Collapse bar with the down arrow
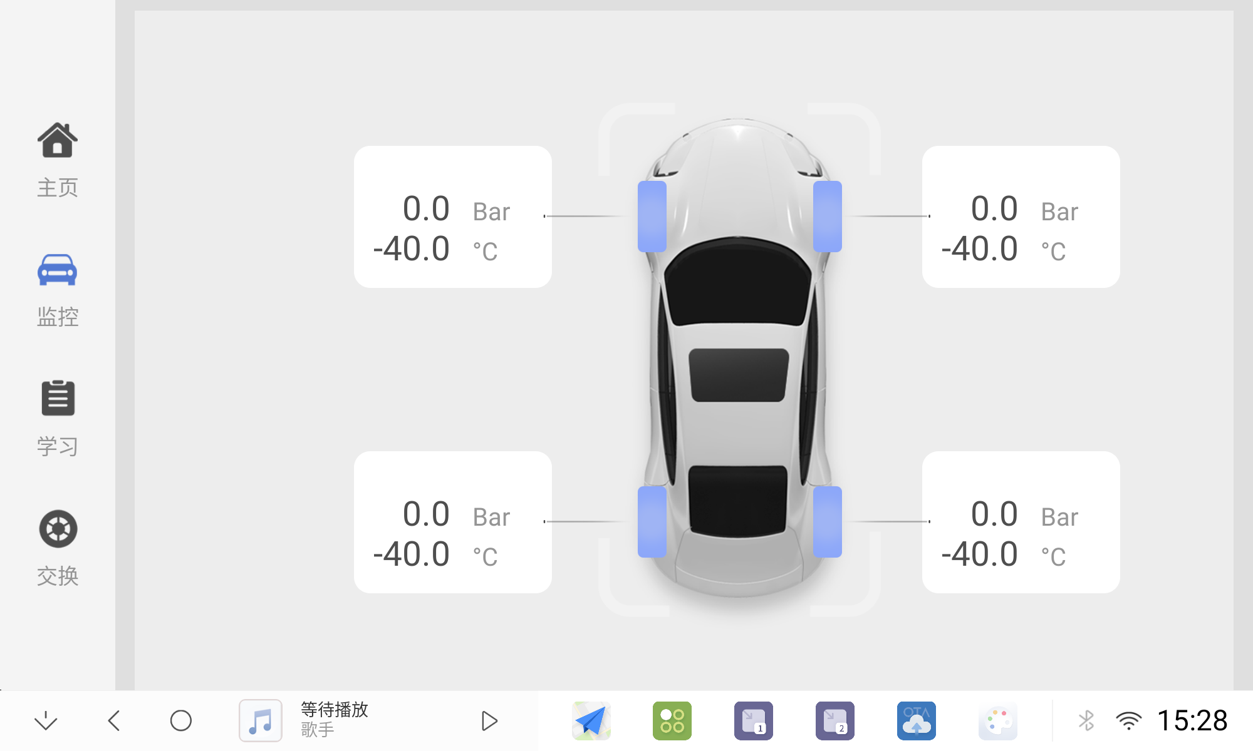 tap(46, 721)
